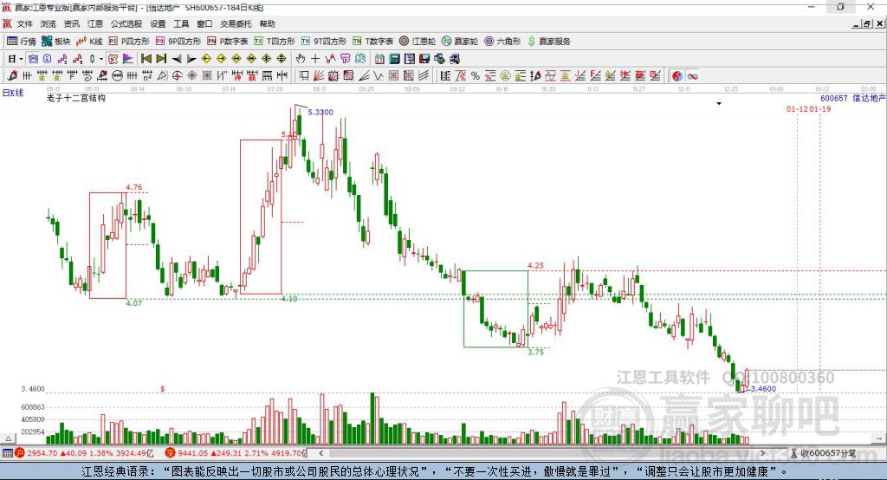Open the 文件 menu
Viewport: 887px width, 480px height.
click(24, 23)
